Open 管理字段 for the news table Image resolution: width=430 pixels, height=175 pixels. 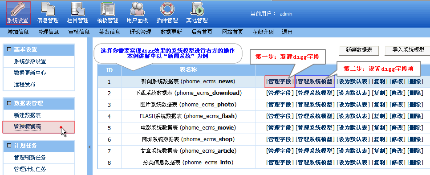(280, 81)
